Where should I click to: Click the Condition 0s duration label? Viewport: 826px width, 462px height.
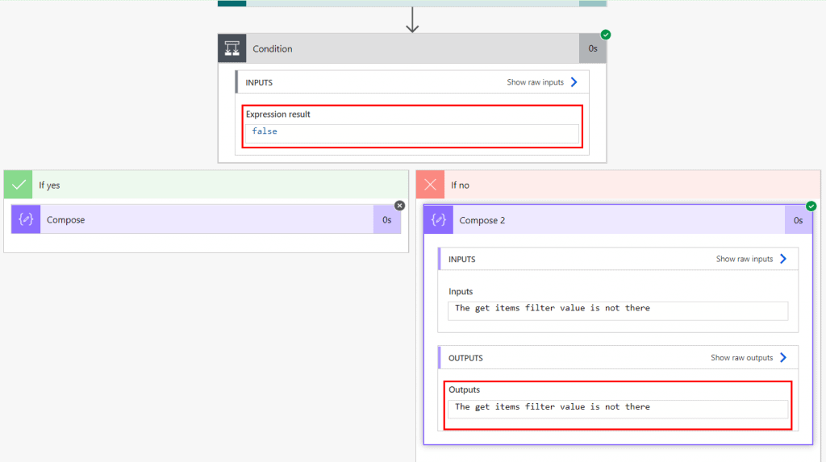click(x=593, y=48)
